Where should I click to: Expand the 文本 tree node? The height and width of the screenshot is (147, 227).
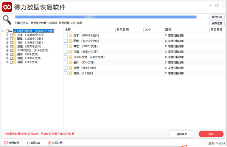(x=7, y=35)
